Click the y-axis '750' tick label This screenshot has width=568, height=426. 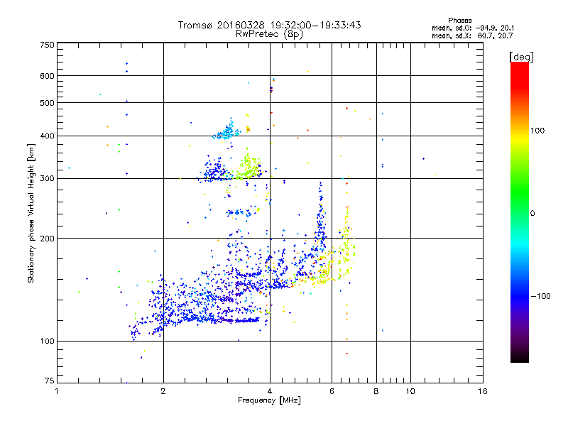[x=47, y=45]
